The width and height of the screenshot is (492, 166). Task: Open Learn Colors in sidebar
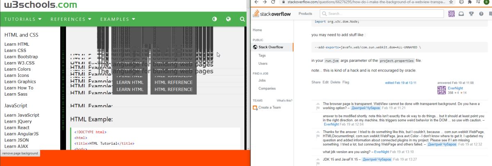click(18, 69)
